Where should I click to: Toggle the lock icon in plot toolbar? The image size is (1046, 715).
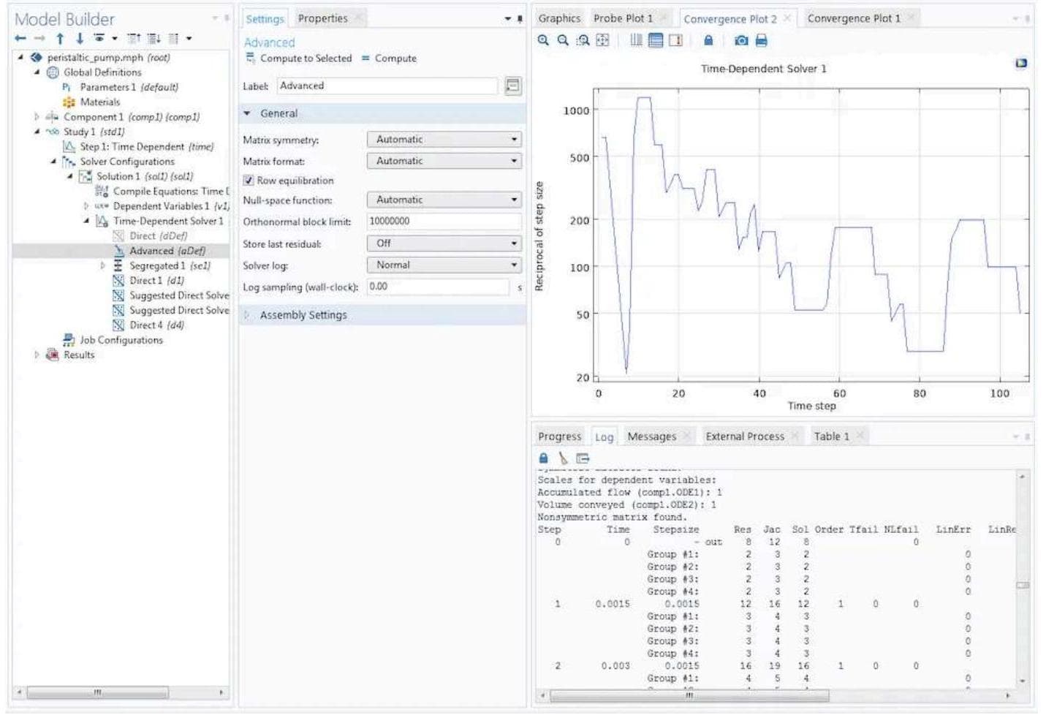pyautogui.click(x=708, y=41)
